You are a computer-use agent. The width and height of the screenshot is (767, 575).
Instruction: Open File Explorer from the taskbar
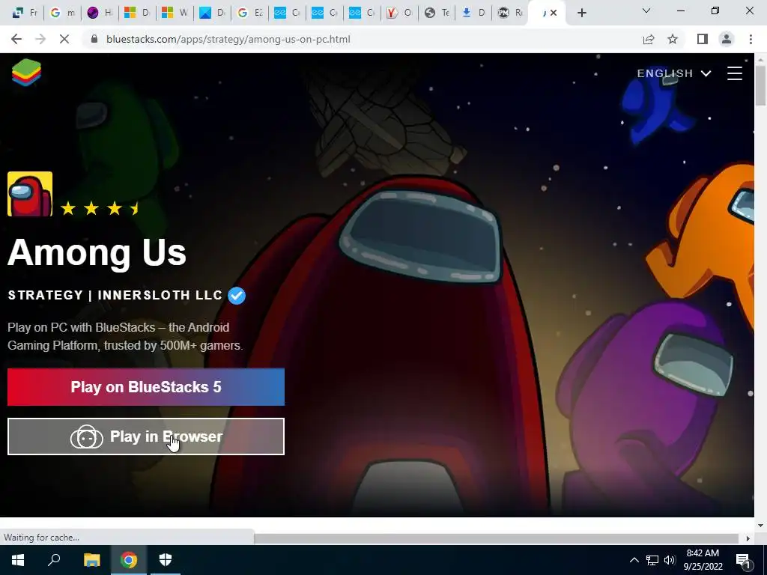pos(91,560)
